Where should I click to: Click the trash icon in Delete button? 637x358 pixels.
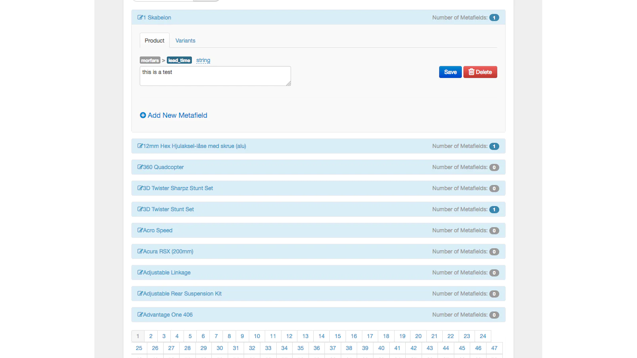[x=471, y=72]
